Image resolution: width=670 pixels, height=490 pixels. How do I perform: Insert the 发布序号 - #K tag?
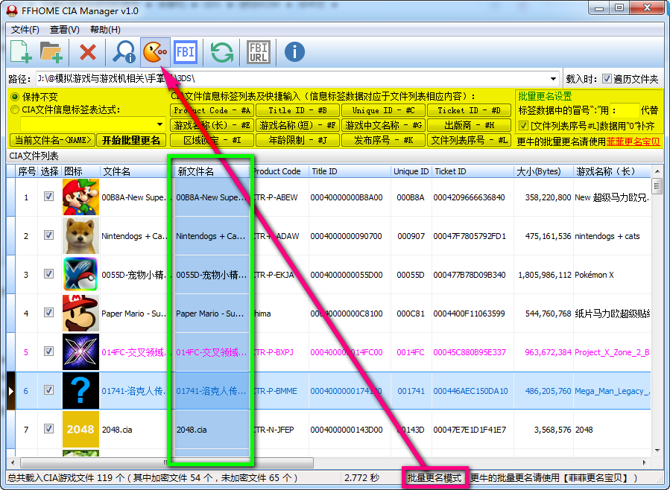tap(383, 140)
